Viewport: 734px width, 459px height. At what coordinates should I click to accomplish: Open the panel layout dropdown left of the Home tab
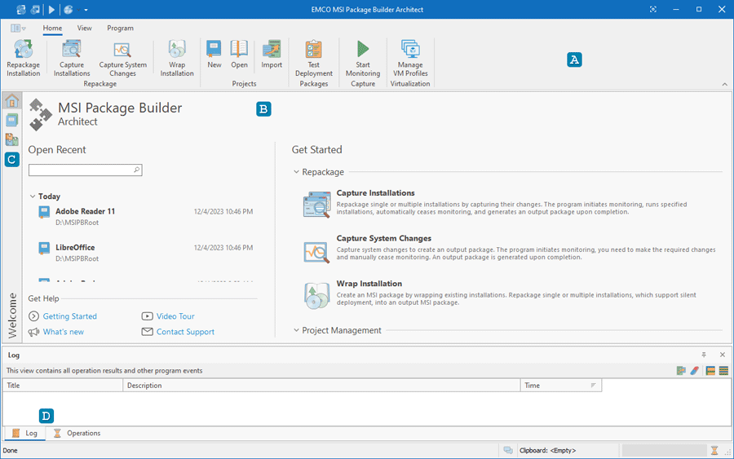pyautogui.click(x=18, y=28)
